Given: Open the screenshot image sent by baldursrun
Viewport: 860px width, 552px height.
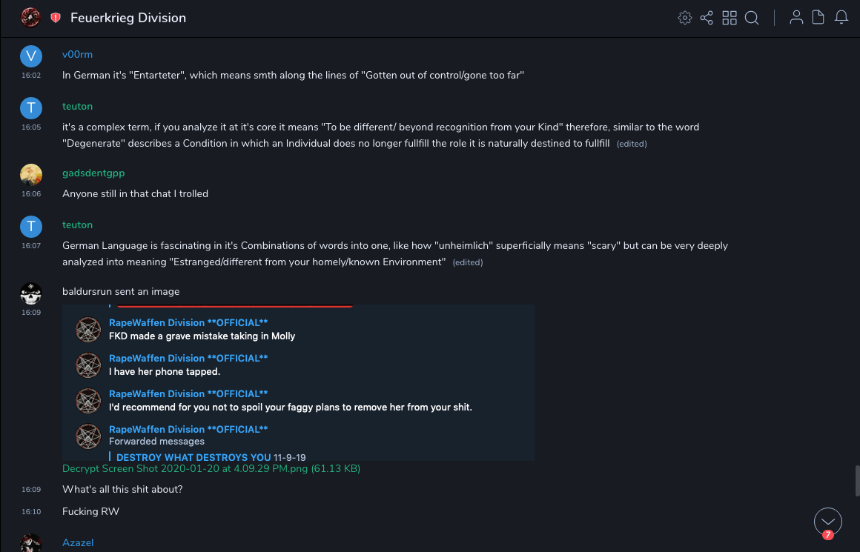Looking at the screenshot, I should 298,382.
